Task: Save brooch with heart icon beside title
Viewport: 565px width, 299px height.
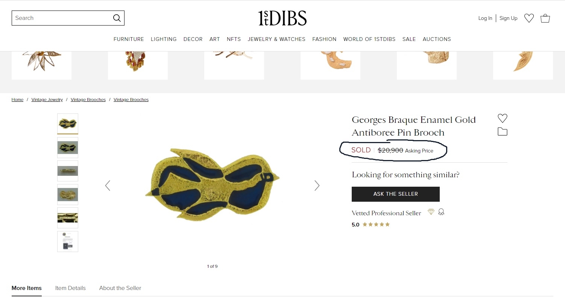Action: 503,118
